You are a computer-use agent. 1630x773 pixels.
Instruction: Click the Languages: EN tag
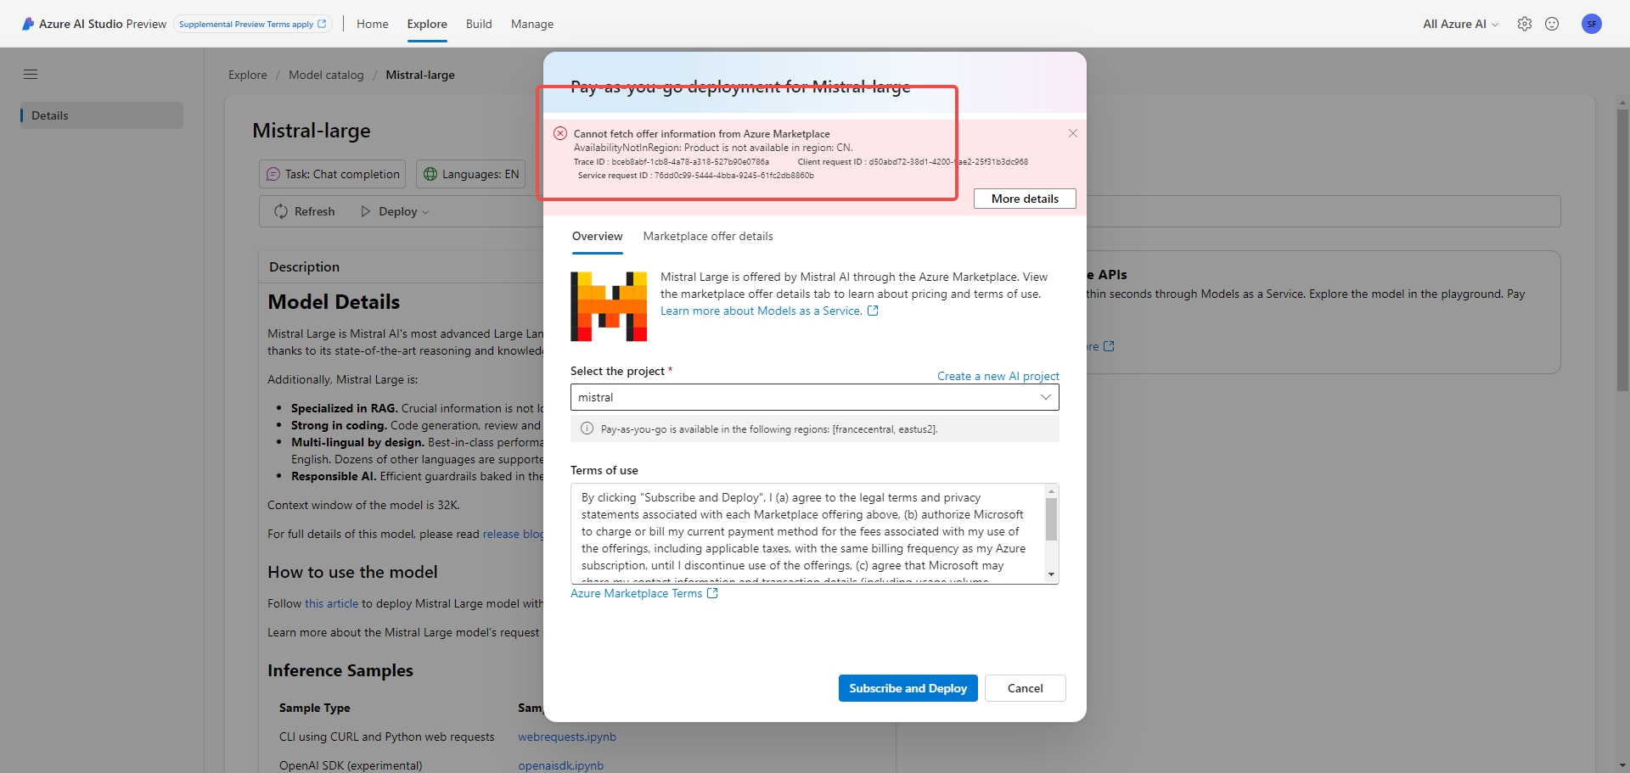[471, 174]
